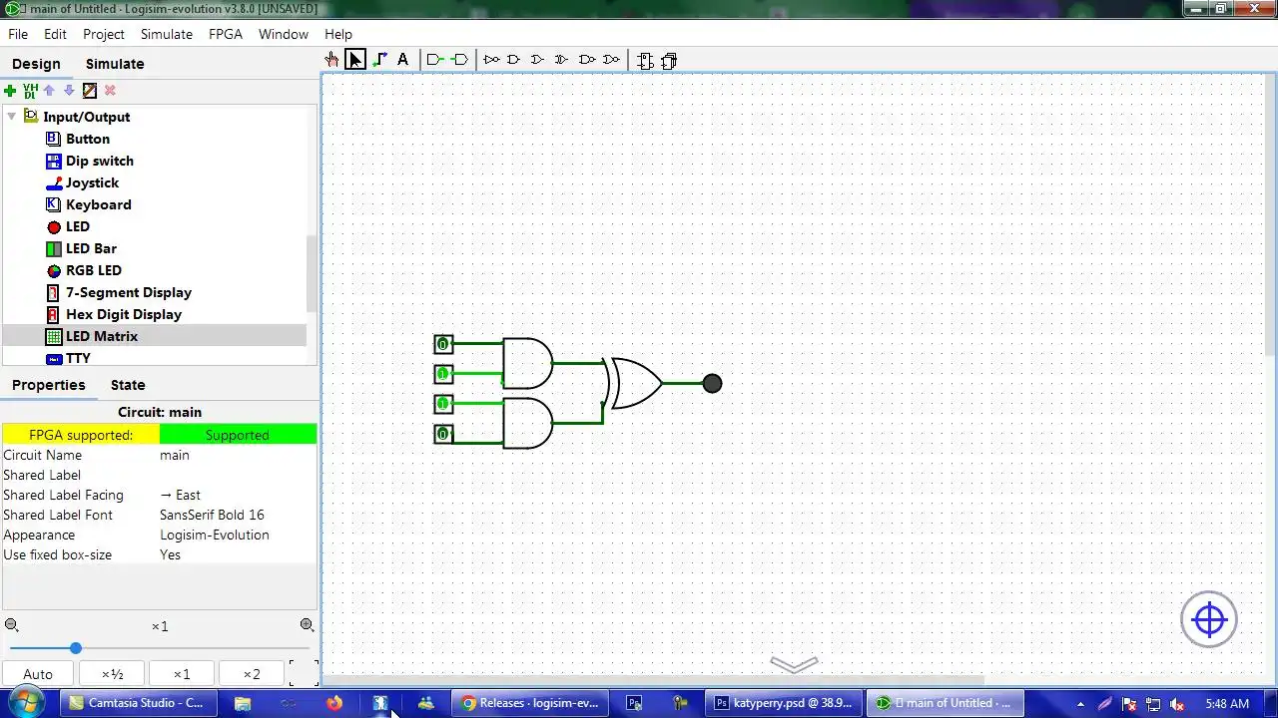Click the Auto zoom button

(38, 674)
